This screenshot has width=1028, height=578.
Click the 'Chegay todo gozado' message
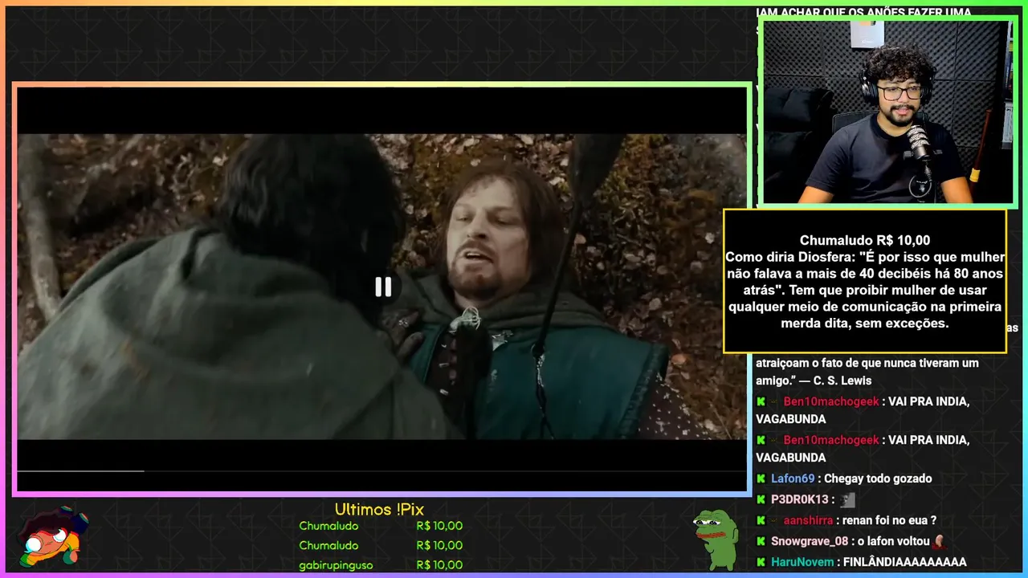(x=878, y=478)
